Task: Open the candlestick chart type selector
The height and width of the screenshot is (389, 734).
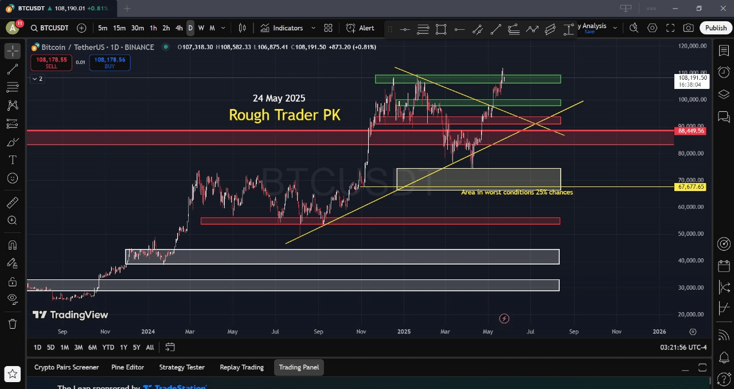Action: point(242,28)
